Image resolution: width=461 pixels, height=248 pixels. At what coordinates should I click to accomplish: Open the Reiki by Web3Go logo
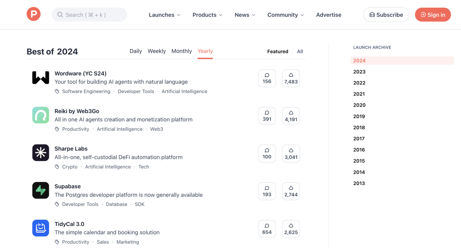pos(41,115)
